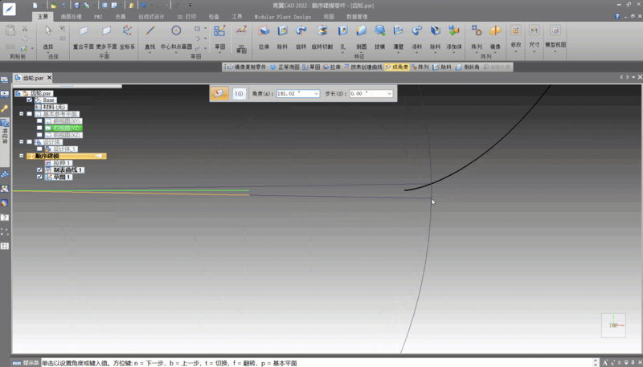Open the 步长(S) step dropdown
Viewport: 643px width, 367px height.
[390, 94]
